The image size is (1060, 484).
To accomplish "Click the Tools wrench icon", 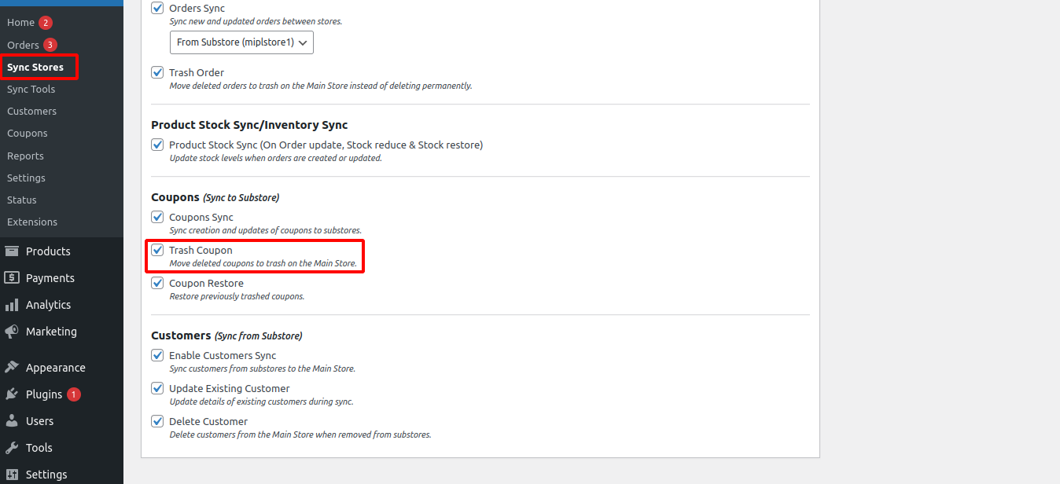I will [x=12, y=448].
